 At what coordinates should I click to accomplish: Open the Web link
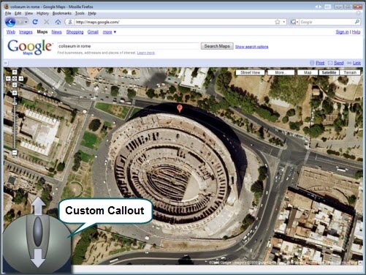[11, 32]
